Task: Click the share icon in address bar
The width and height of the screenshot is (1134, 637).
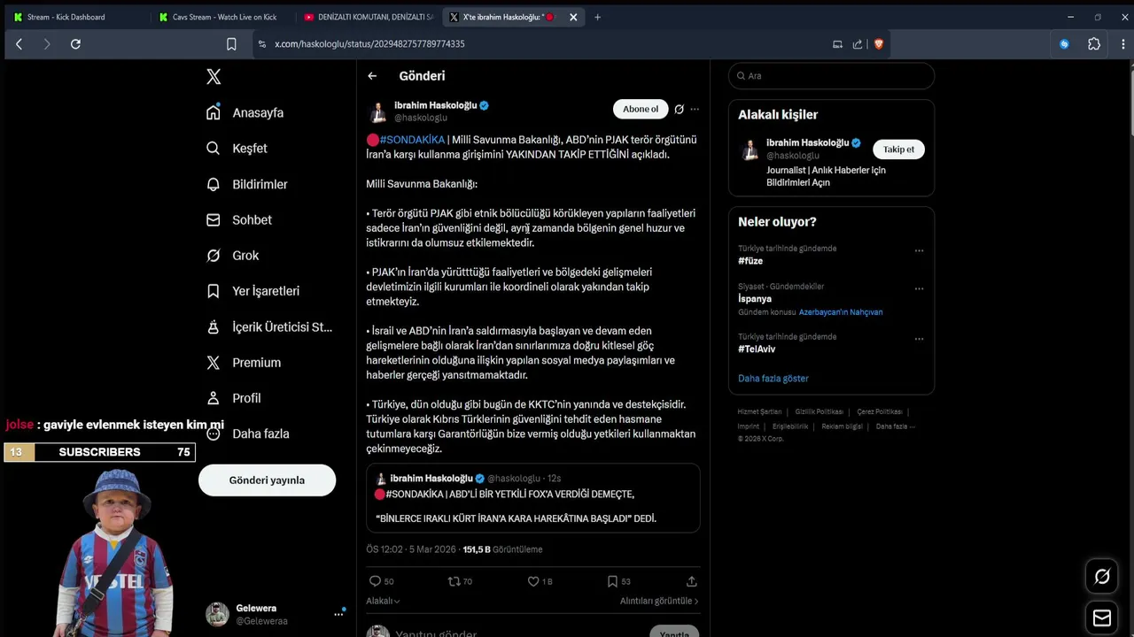Action: coord(858,44)
